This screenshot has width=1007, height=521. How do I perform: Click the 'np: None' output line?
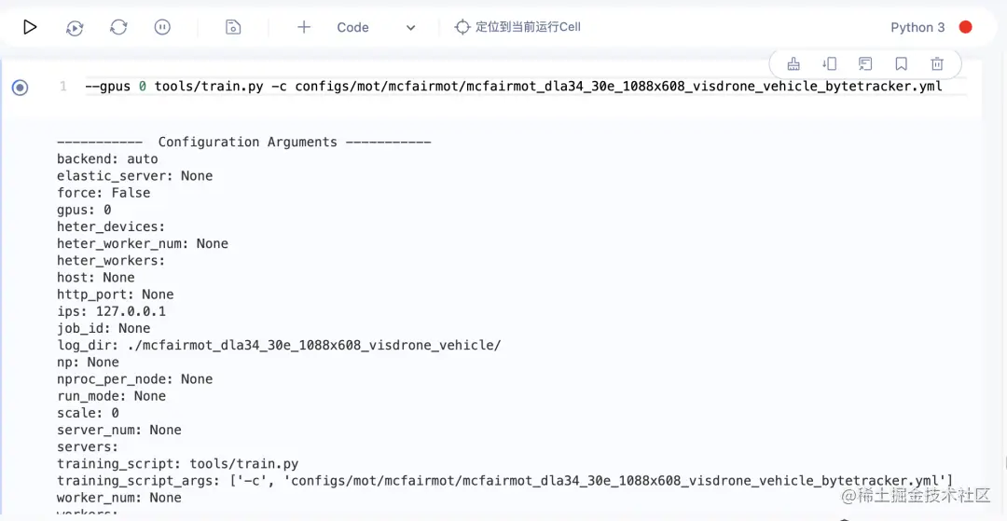pos(88,362)
